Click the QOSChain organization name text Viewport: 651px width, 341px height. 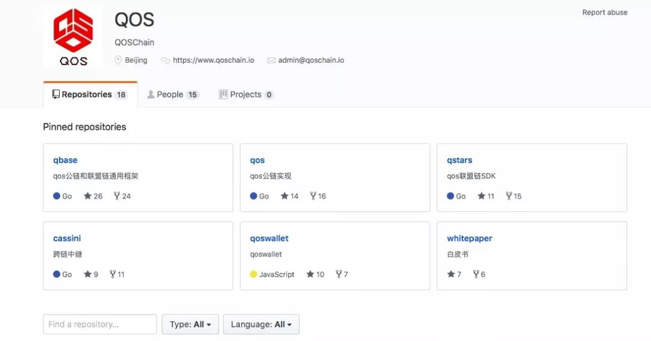click(134, 42)
